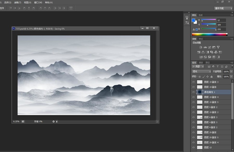Click the color spectrum ramp bar
The height and width of the screenshot is (152, 234).
click(x=210, y=34)
